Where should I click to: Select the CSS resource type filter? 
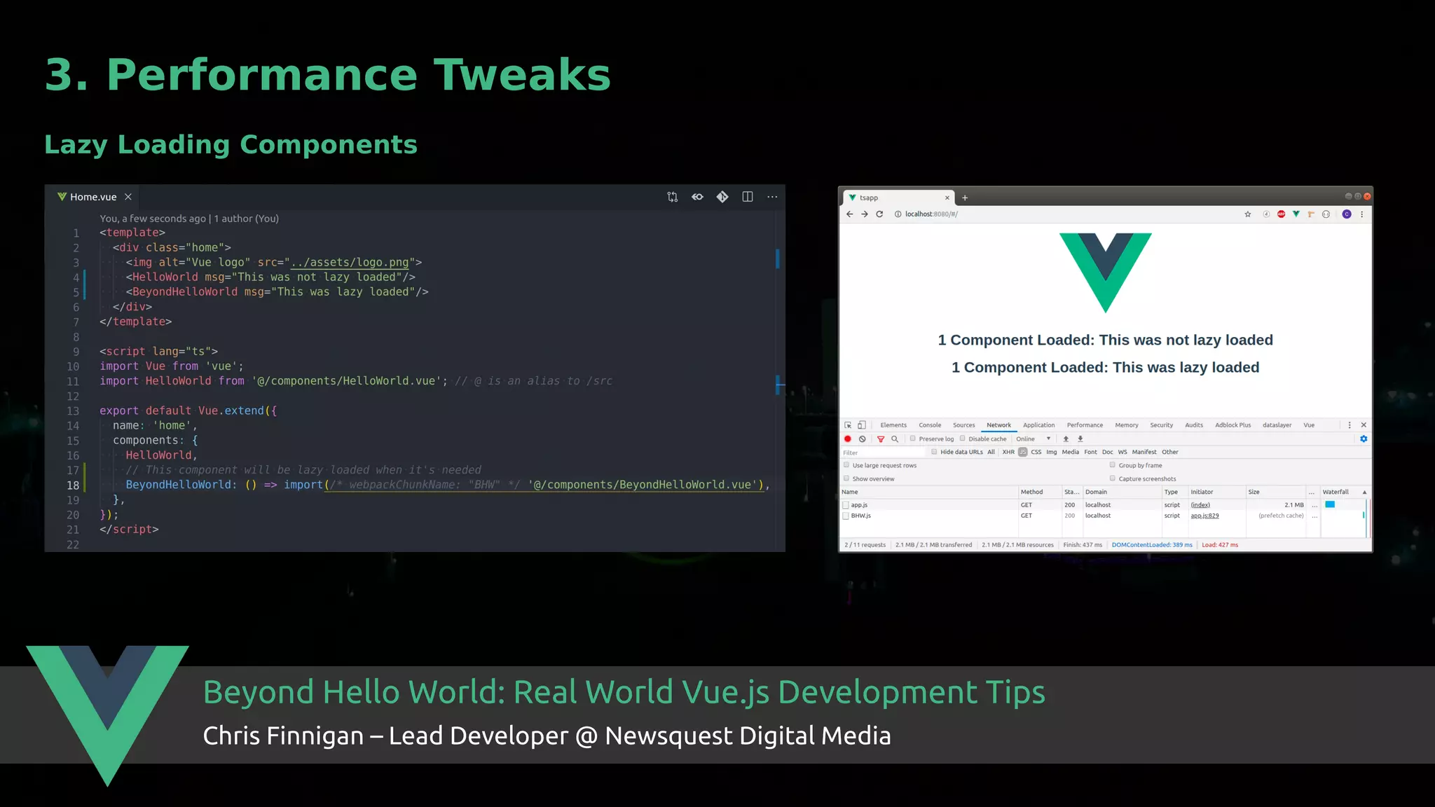(1036, 452)
